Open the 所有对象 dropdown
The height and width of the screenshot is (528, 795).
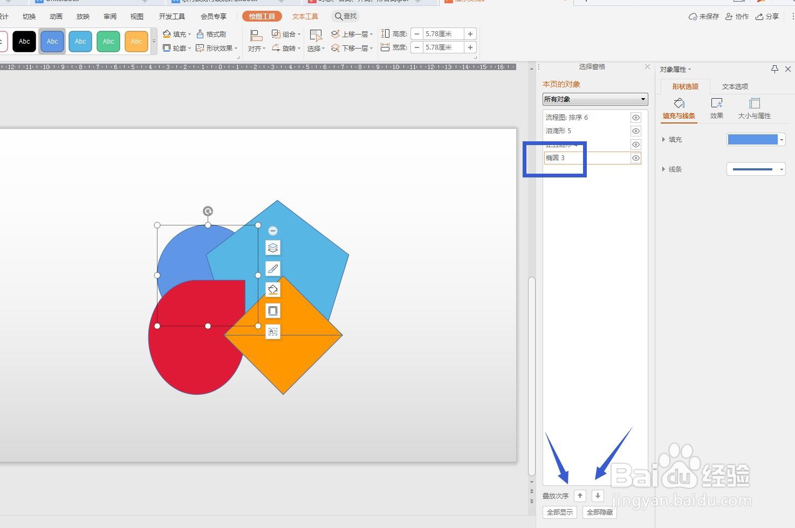[595, 99]
